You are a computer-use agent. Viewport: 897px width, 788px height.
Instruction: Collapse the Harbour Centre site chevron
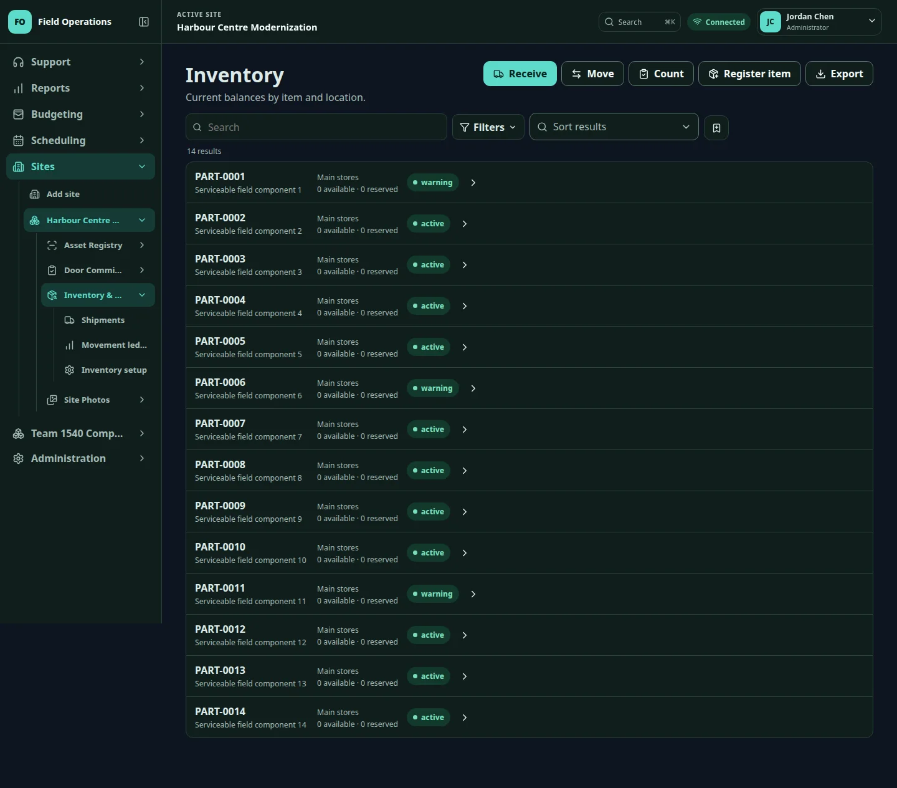coord(142,220)
